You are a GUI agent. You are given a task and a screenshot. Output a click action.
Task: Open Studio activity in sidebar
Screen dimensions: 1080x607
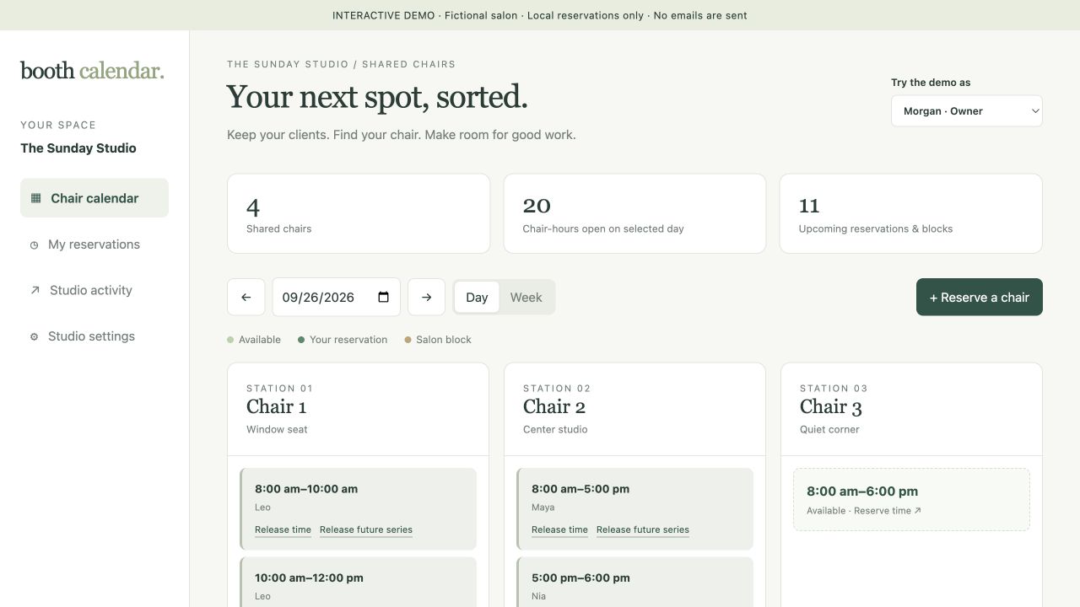pos(94,290)
